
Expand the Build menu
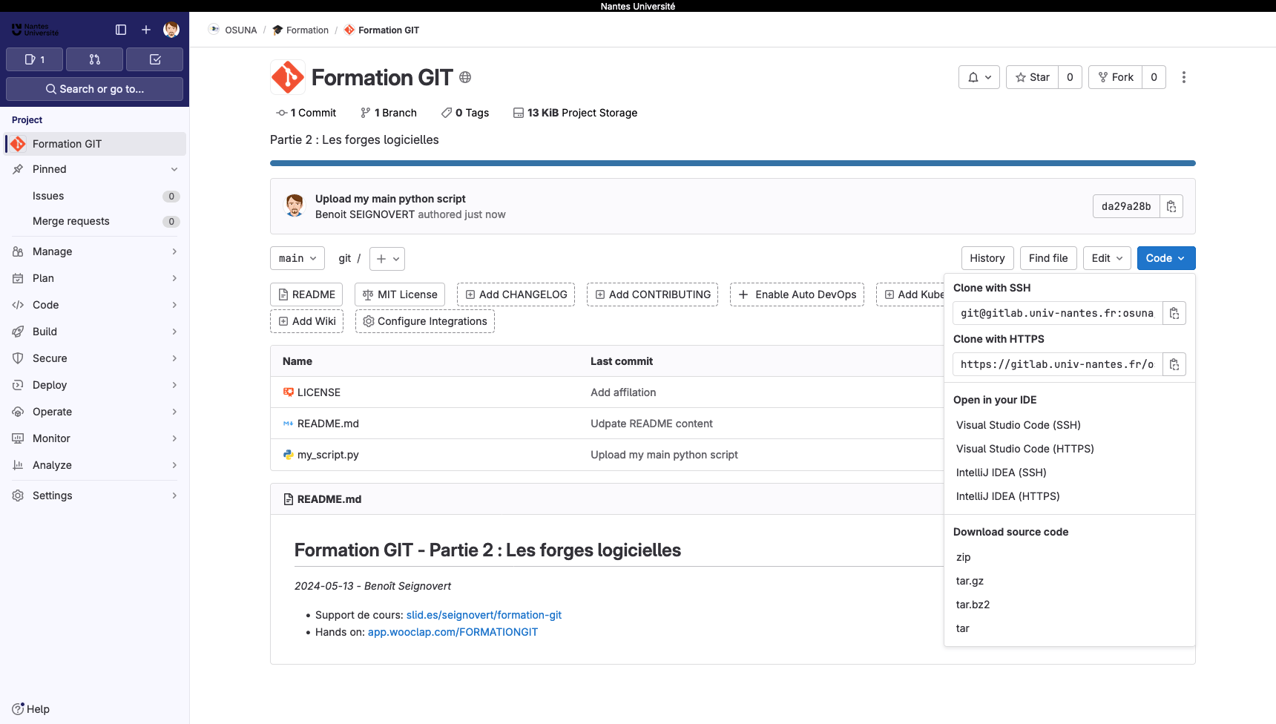click(x=95, y=332)
